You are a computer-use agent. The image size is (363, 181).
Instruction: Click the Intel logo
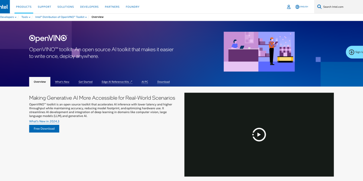tap(4, 7)
